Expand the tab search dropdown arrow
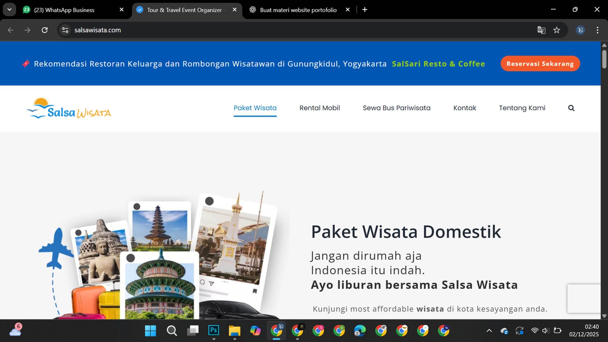Viewport: 608px width, 342px height. (9, 9)
